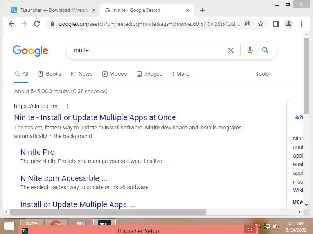Open Ninite - Install or Update Multiple Apps link

95,118
